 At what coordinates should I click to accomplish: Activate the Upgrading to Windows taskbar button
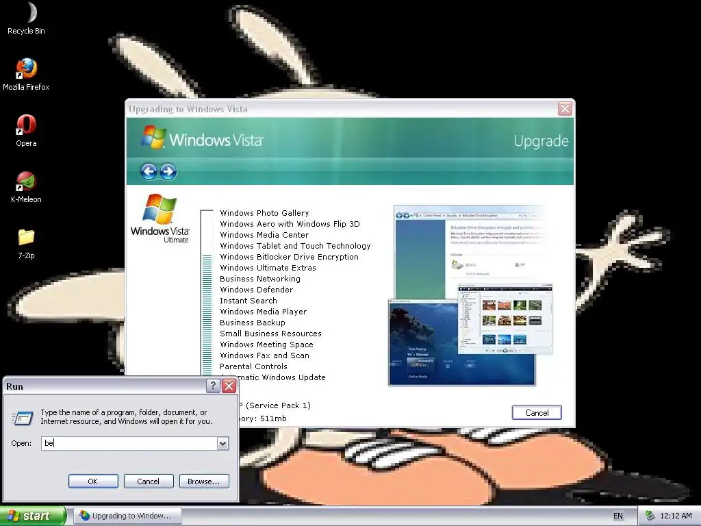tap(127, 516)
